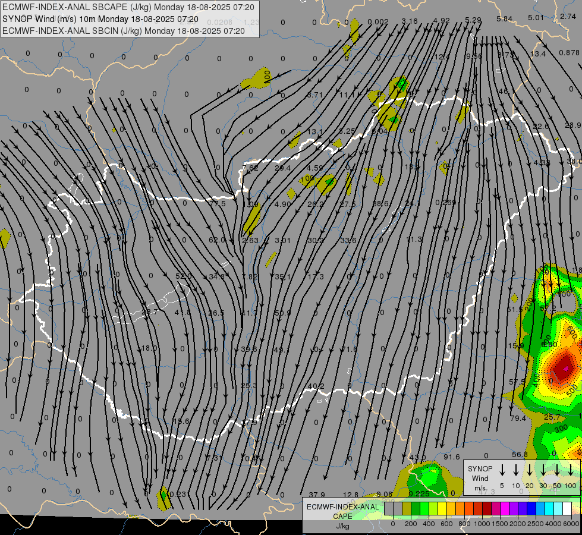Click the 71.6 value on the map

[x=349, y=349]
